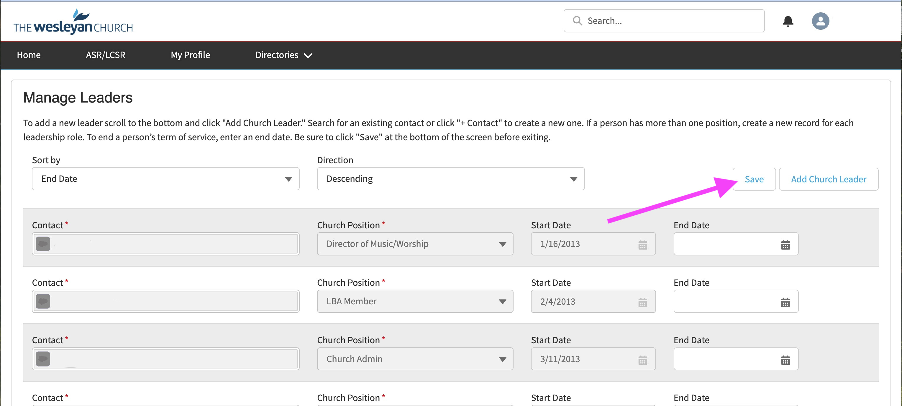
Task: Go to the Home tab
Action: pyautogui.click(x=29, y=55)
